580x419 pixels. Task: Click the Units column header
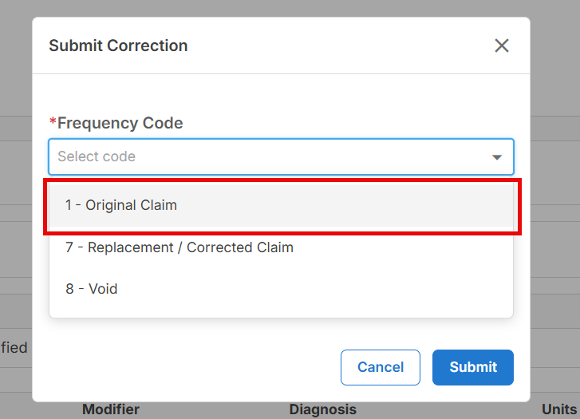click(559, 409)
